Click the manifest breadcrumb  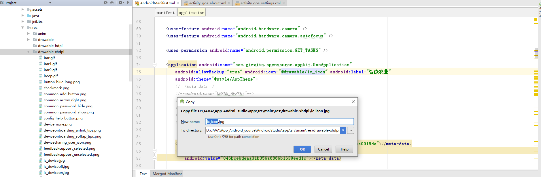(165, 13)
